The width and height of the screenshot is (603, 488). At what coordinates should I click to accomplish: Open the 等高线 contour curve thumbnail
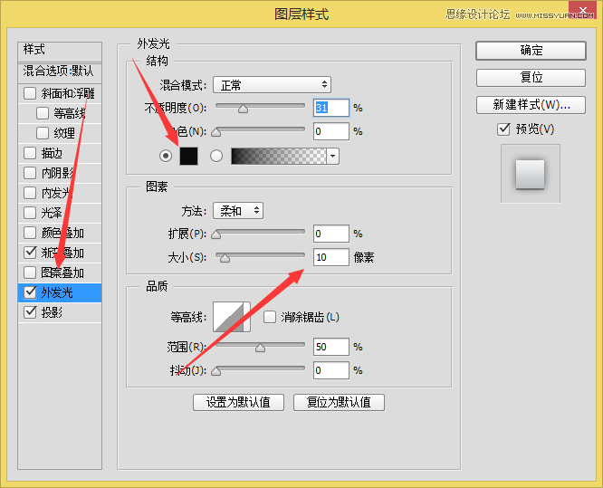click(x=228, y=317)
